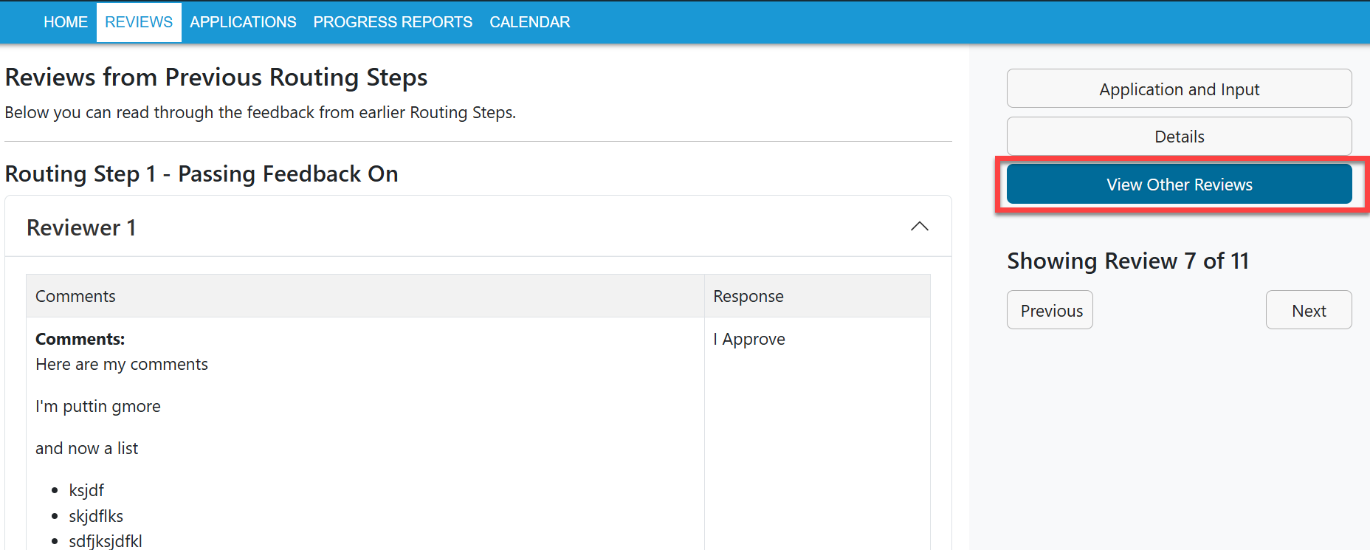Switch to the CALENDAR tab
1370x550 pixels.
click(530, 22)
